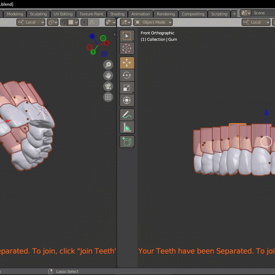Select the Measure ruler tool
275x275 pixels.
pyautogui.click(x=127, y=127)
